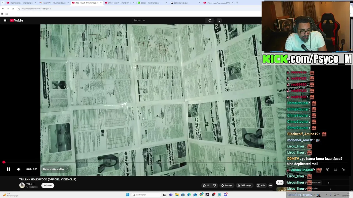353x198 pixels.
Task: Open Task View on taskbar
Action: click(164, 195)
